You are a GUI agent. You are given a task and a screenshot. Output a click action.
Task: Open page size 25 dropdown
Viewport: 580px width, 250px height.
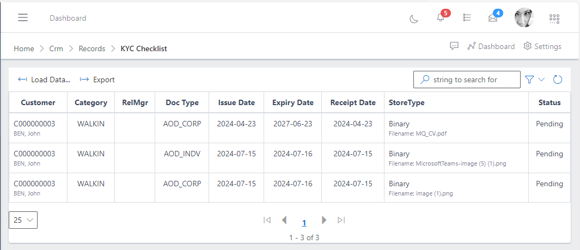pyautogui.click(x=23, y=220)
